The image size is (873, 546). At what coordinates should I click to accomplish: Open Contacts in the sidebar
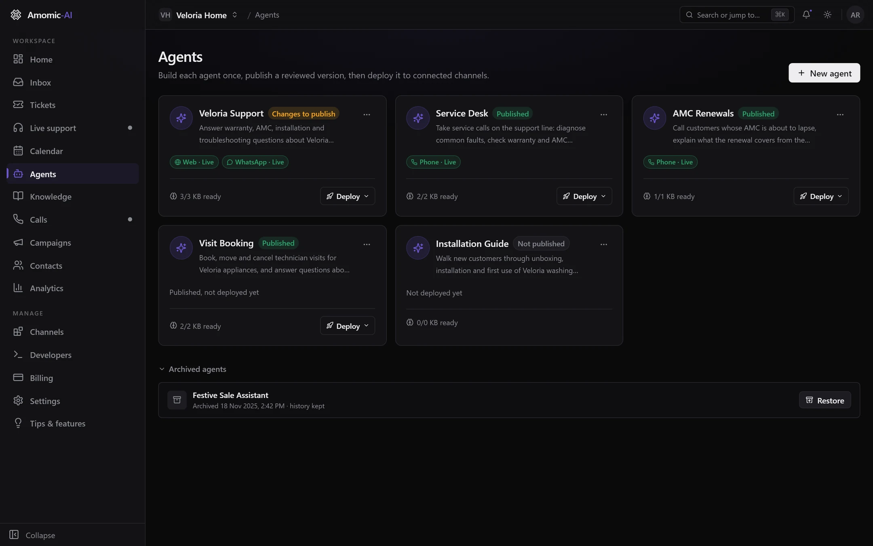pos(73,265)
